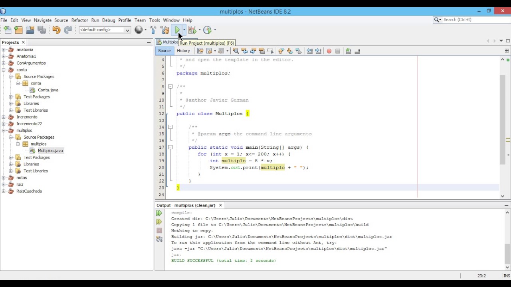Click the globe browser icon in toolbar

pos(139,30)
